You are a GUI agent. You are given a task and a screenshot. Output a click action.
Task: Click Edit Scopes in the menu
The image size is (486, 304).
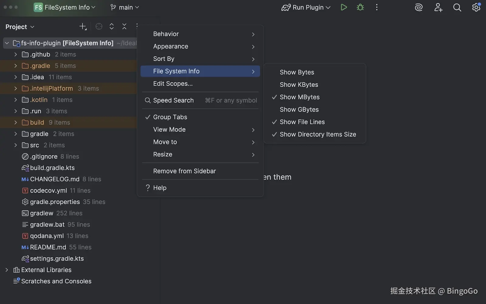(x=173, y=84)
